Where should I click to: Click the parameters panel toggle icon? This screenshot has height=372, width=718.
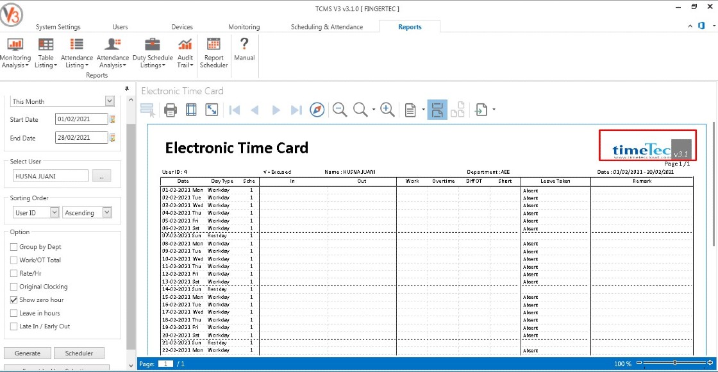click(147, 110)
